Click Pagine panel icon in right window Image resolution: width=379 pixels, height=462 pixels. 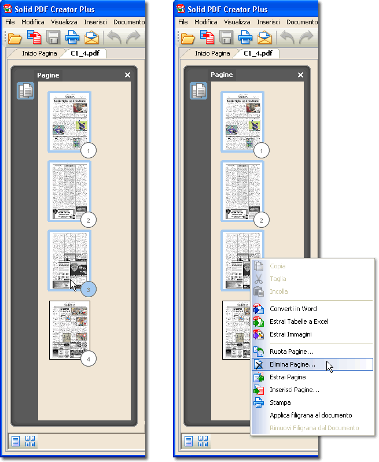[x=198, y=91]
